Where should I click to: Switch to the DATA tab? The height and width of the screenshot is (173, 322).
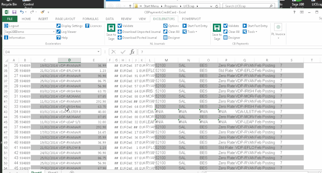click(110, 19)
